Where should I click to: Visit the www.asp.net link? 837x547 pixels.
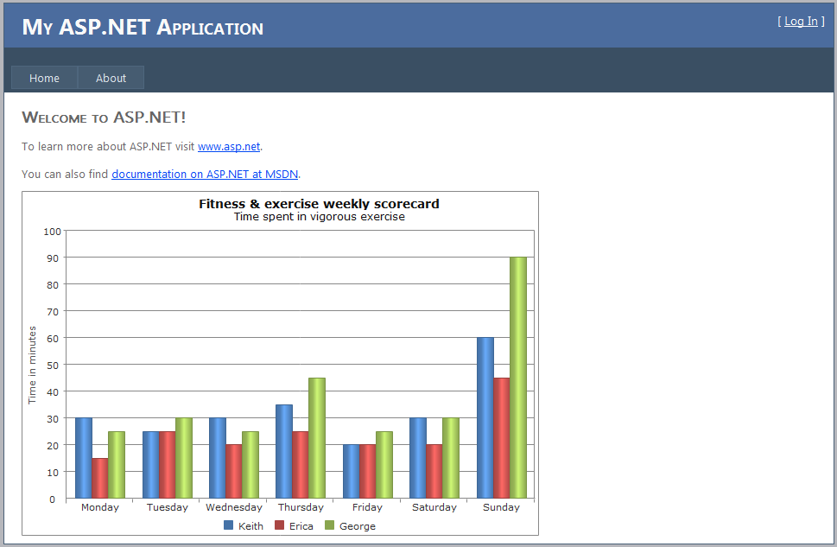point(229,147)
